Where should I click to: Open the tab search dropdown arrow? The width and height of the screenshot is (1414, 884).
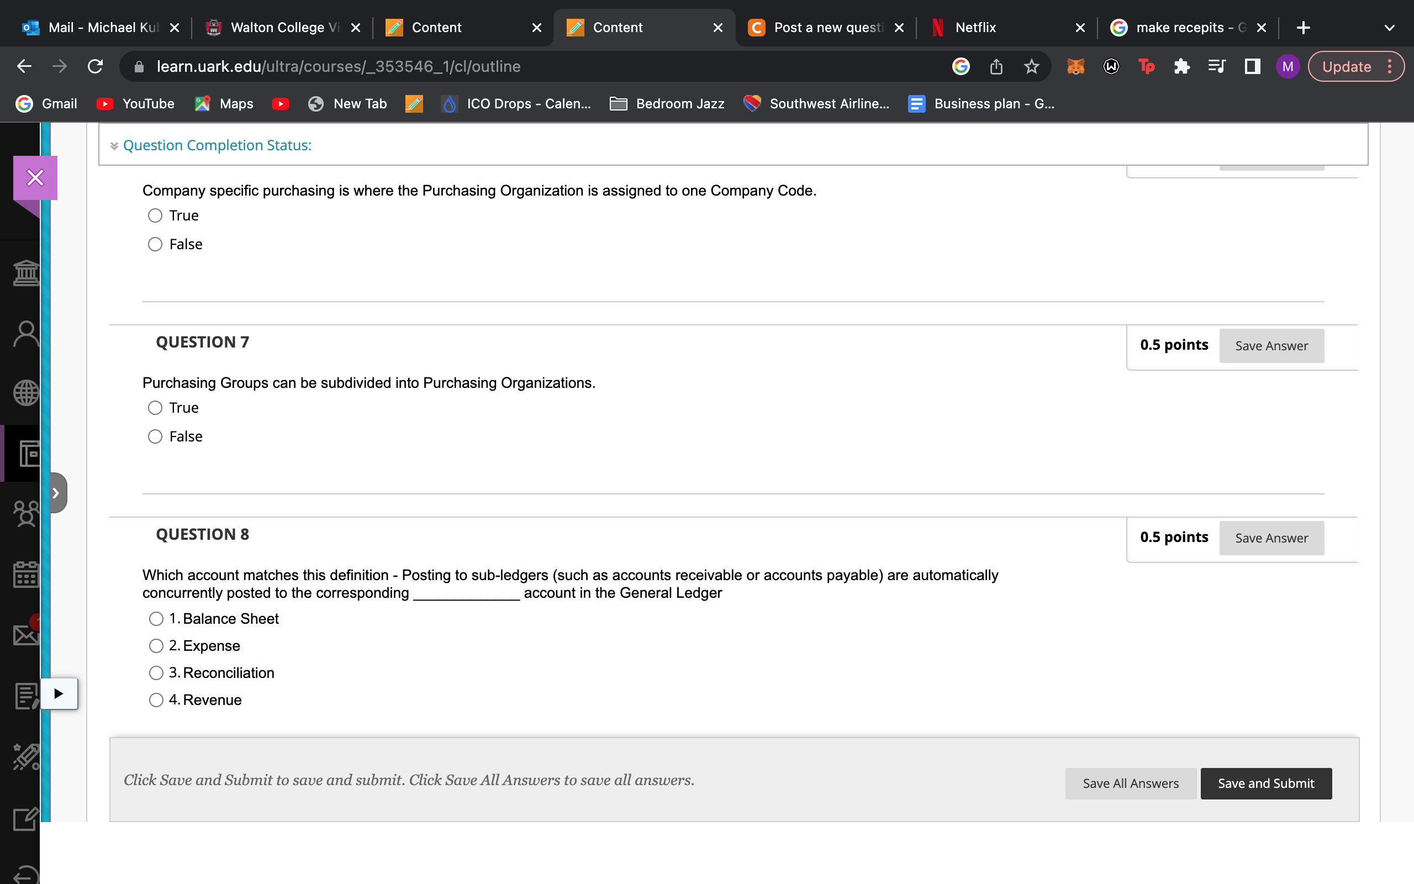pyautogui.click(x=1390, y=28)
